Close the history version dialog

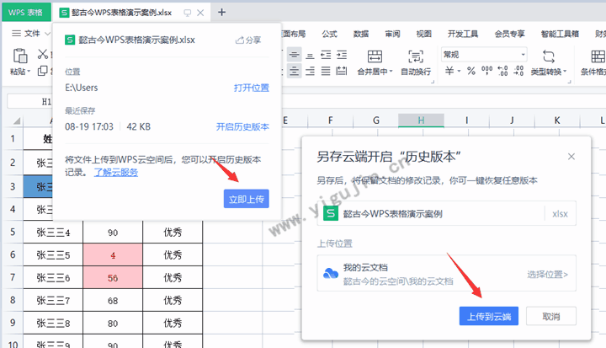(x=571, y=157)
